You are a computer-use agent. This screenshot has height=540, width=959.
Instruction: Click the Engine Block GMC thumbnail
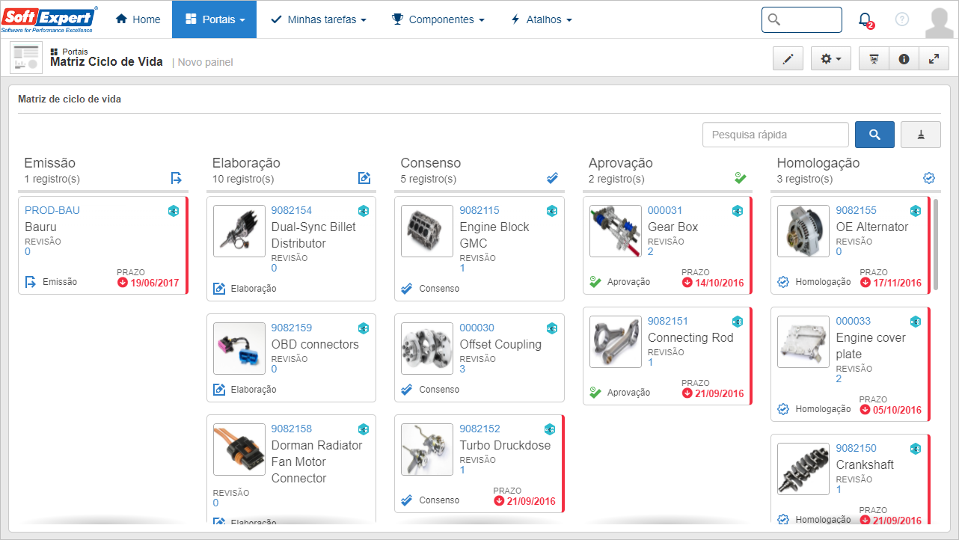point(427,231)
